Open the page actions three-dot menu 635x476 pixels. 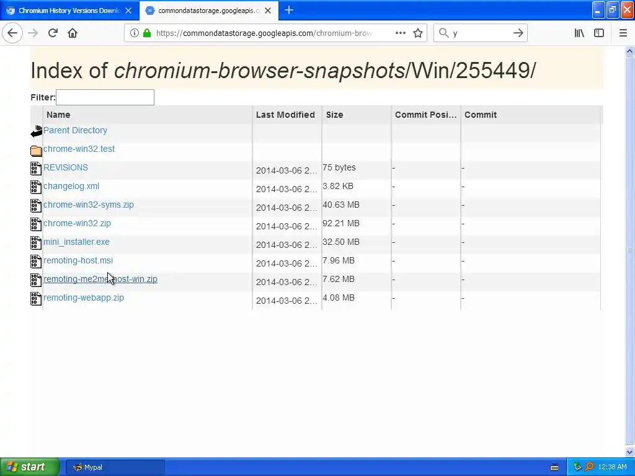[x=400, y=33]
